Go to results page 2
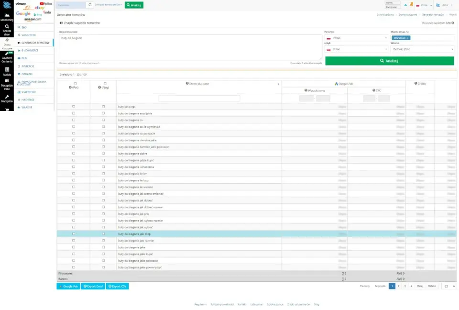 pos(398,286)
